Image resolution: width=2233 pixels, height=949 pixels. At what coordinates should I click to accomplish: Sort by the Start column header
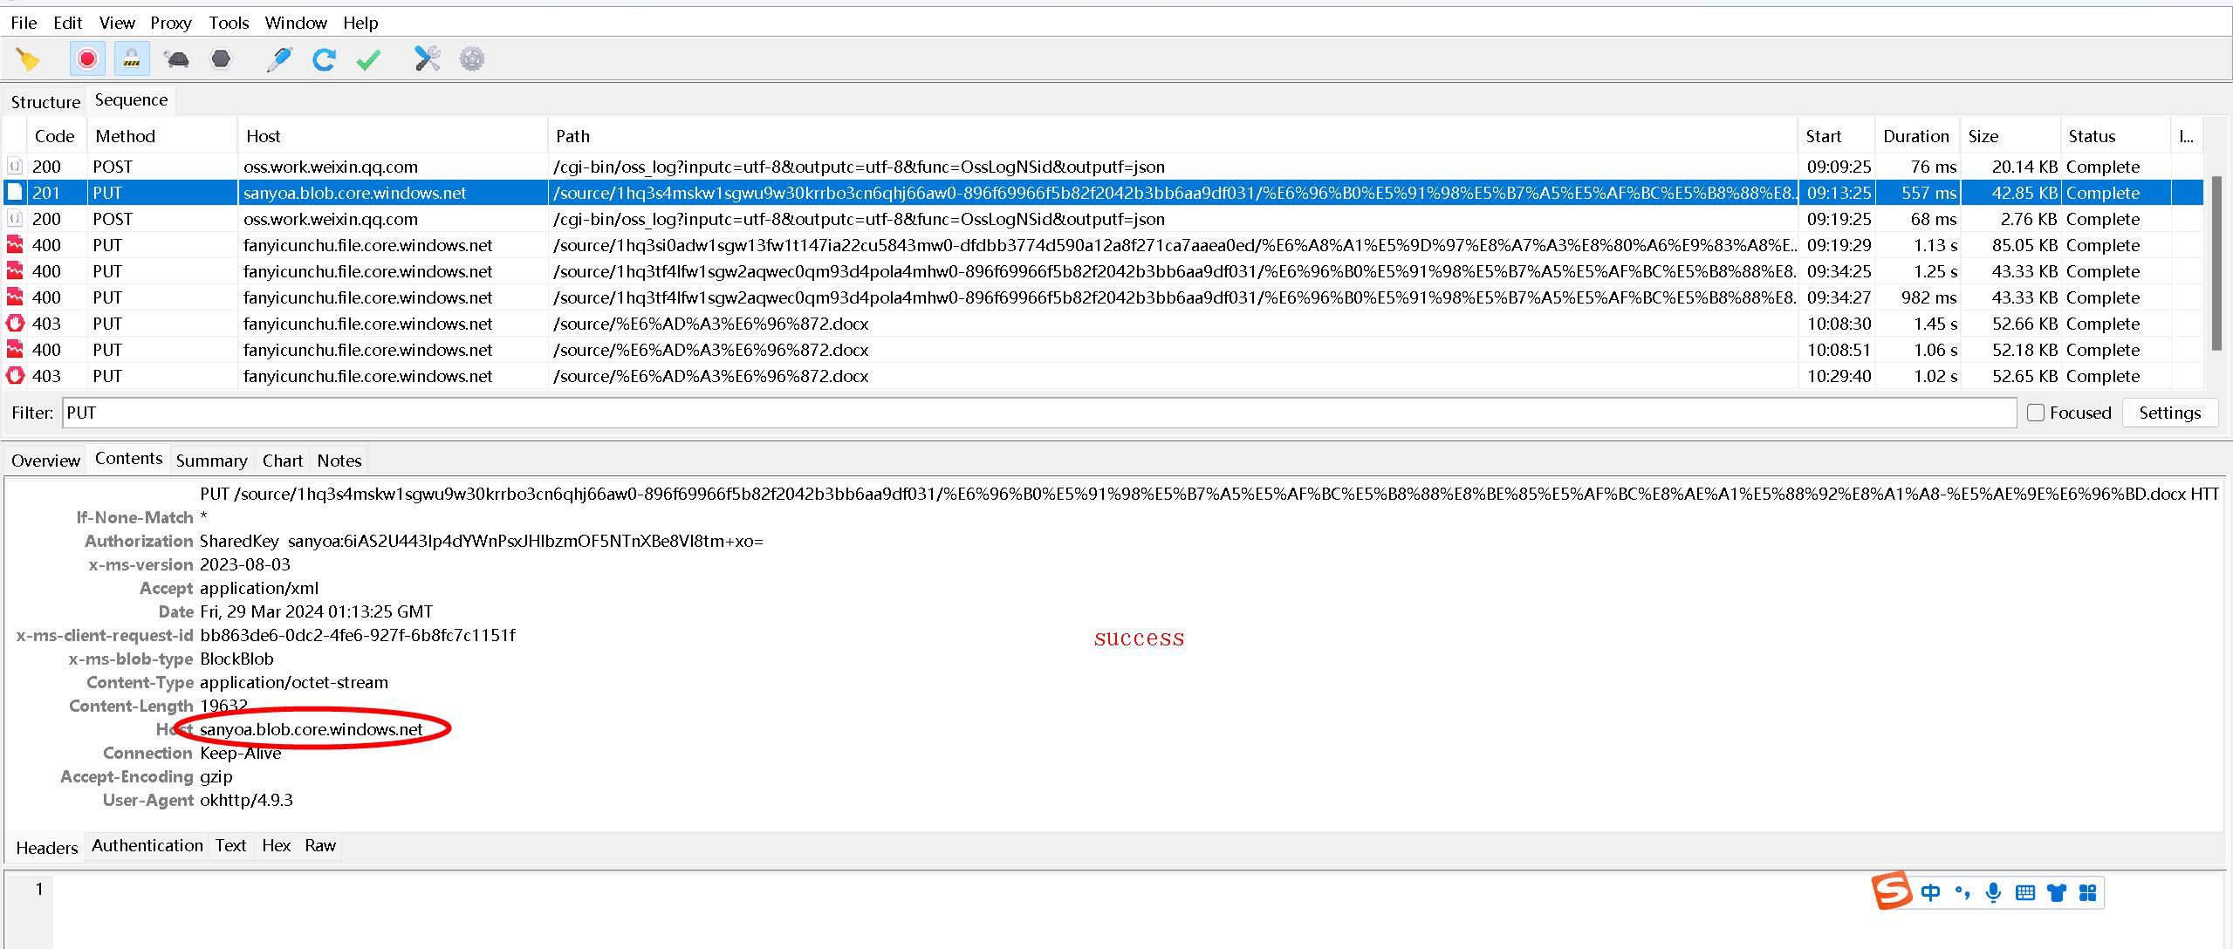pos(1835,136)
